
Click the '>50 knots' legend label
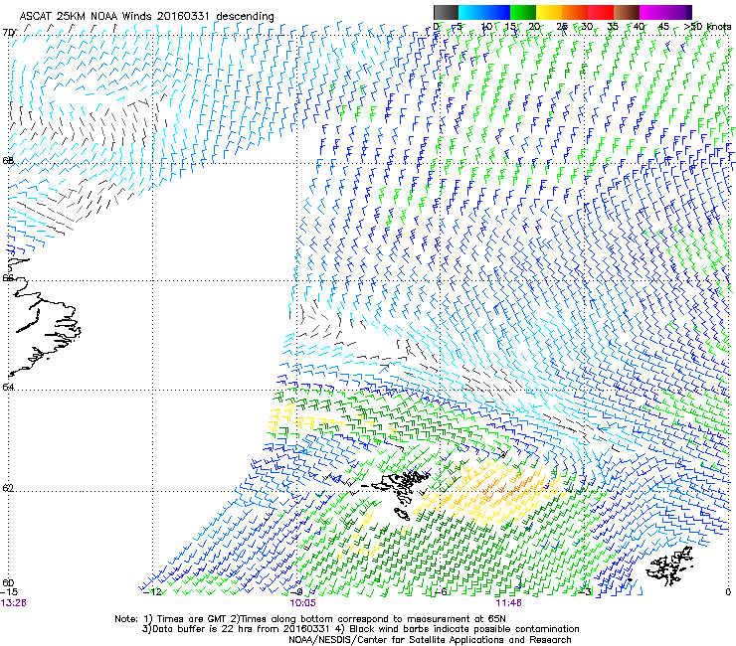coord(707,27)
